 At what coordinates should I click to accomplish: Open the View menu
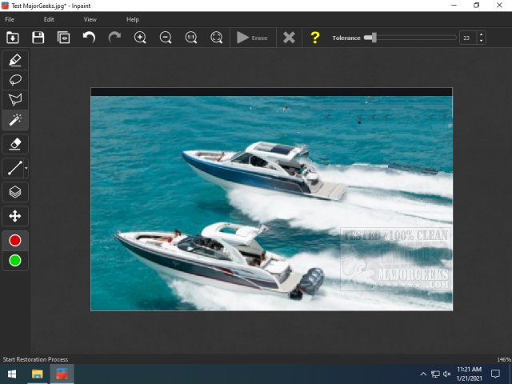click(90, 18)
